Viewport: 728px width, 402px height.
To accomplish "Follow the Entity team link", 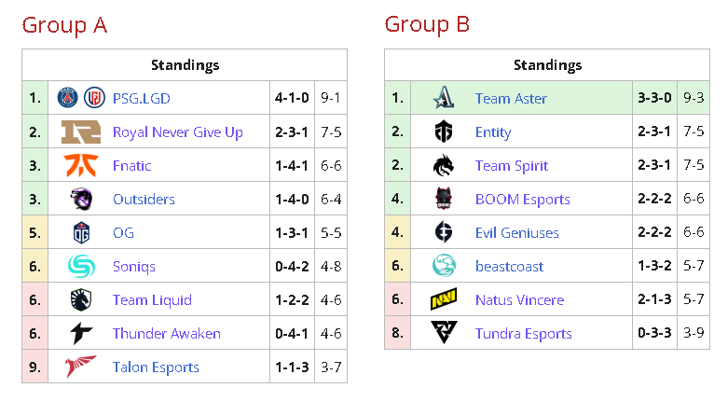I will coord(493,132).
